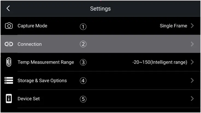Viewport: 201px width, 113px height.
Task: Select the Connection menu label
Action: click(x=29, y=44)
